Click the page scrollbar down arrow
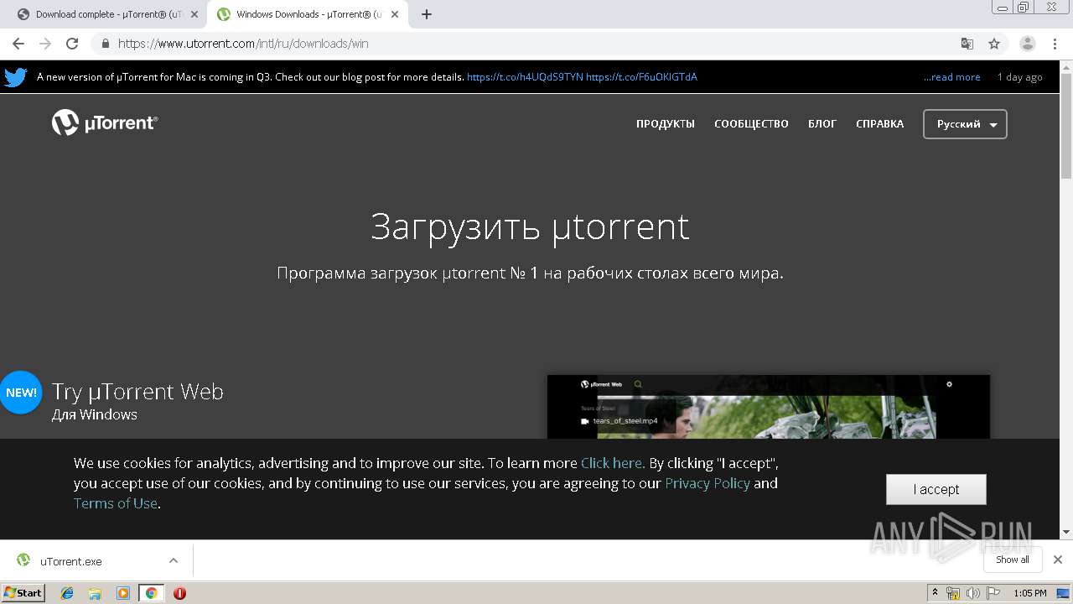Screen dimensions: 1073x604 1066,532
